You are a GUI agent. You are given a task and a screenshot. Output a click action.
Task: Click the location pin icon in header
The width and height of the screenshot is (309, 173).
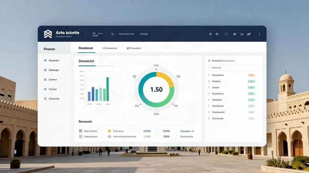[x=210, y=34]
